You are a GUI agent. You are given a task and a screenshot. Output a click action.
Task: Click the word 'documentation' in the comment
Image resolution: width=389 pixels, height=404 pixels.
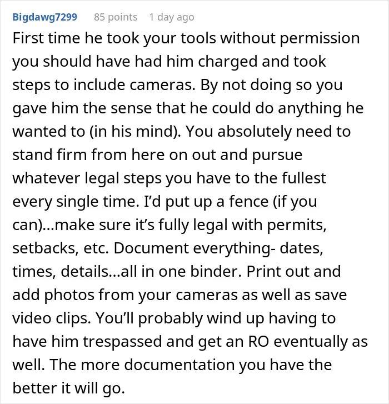tap(179, 365)
